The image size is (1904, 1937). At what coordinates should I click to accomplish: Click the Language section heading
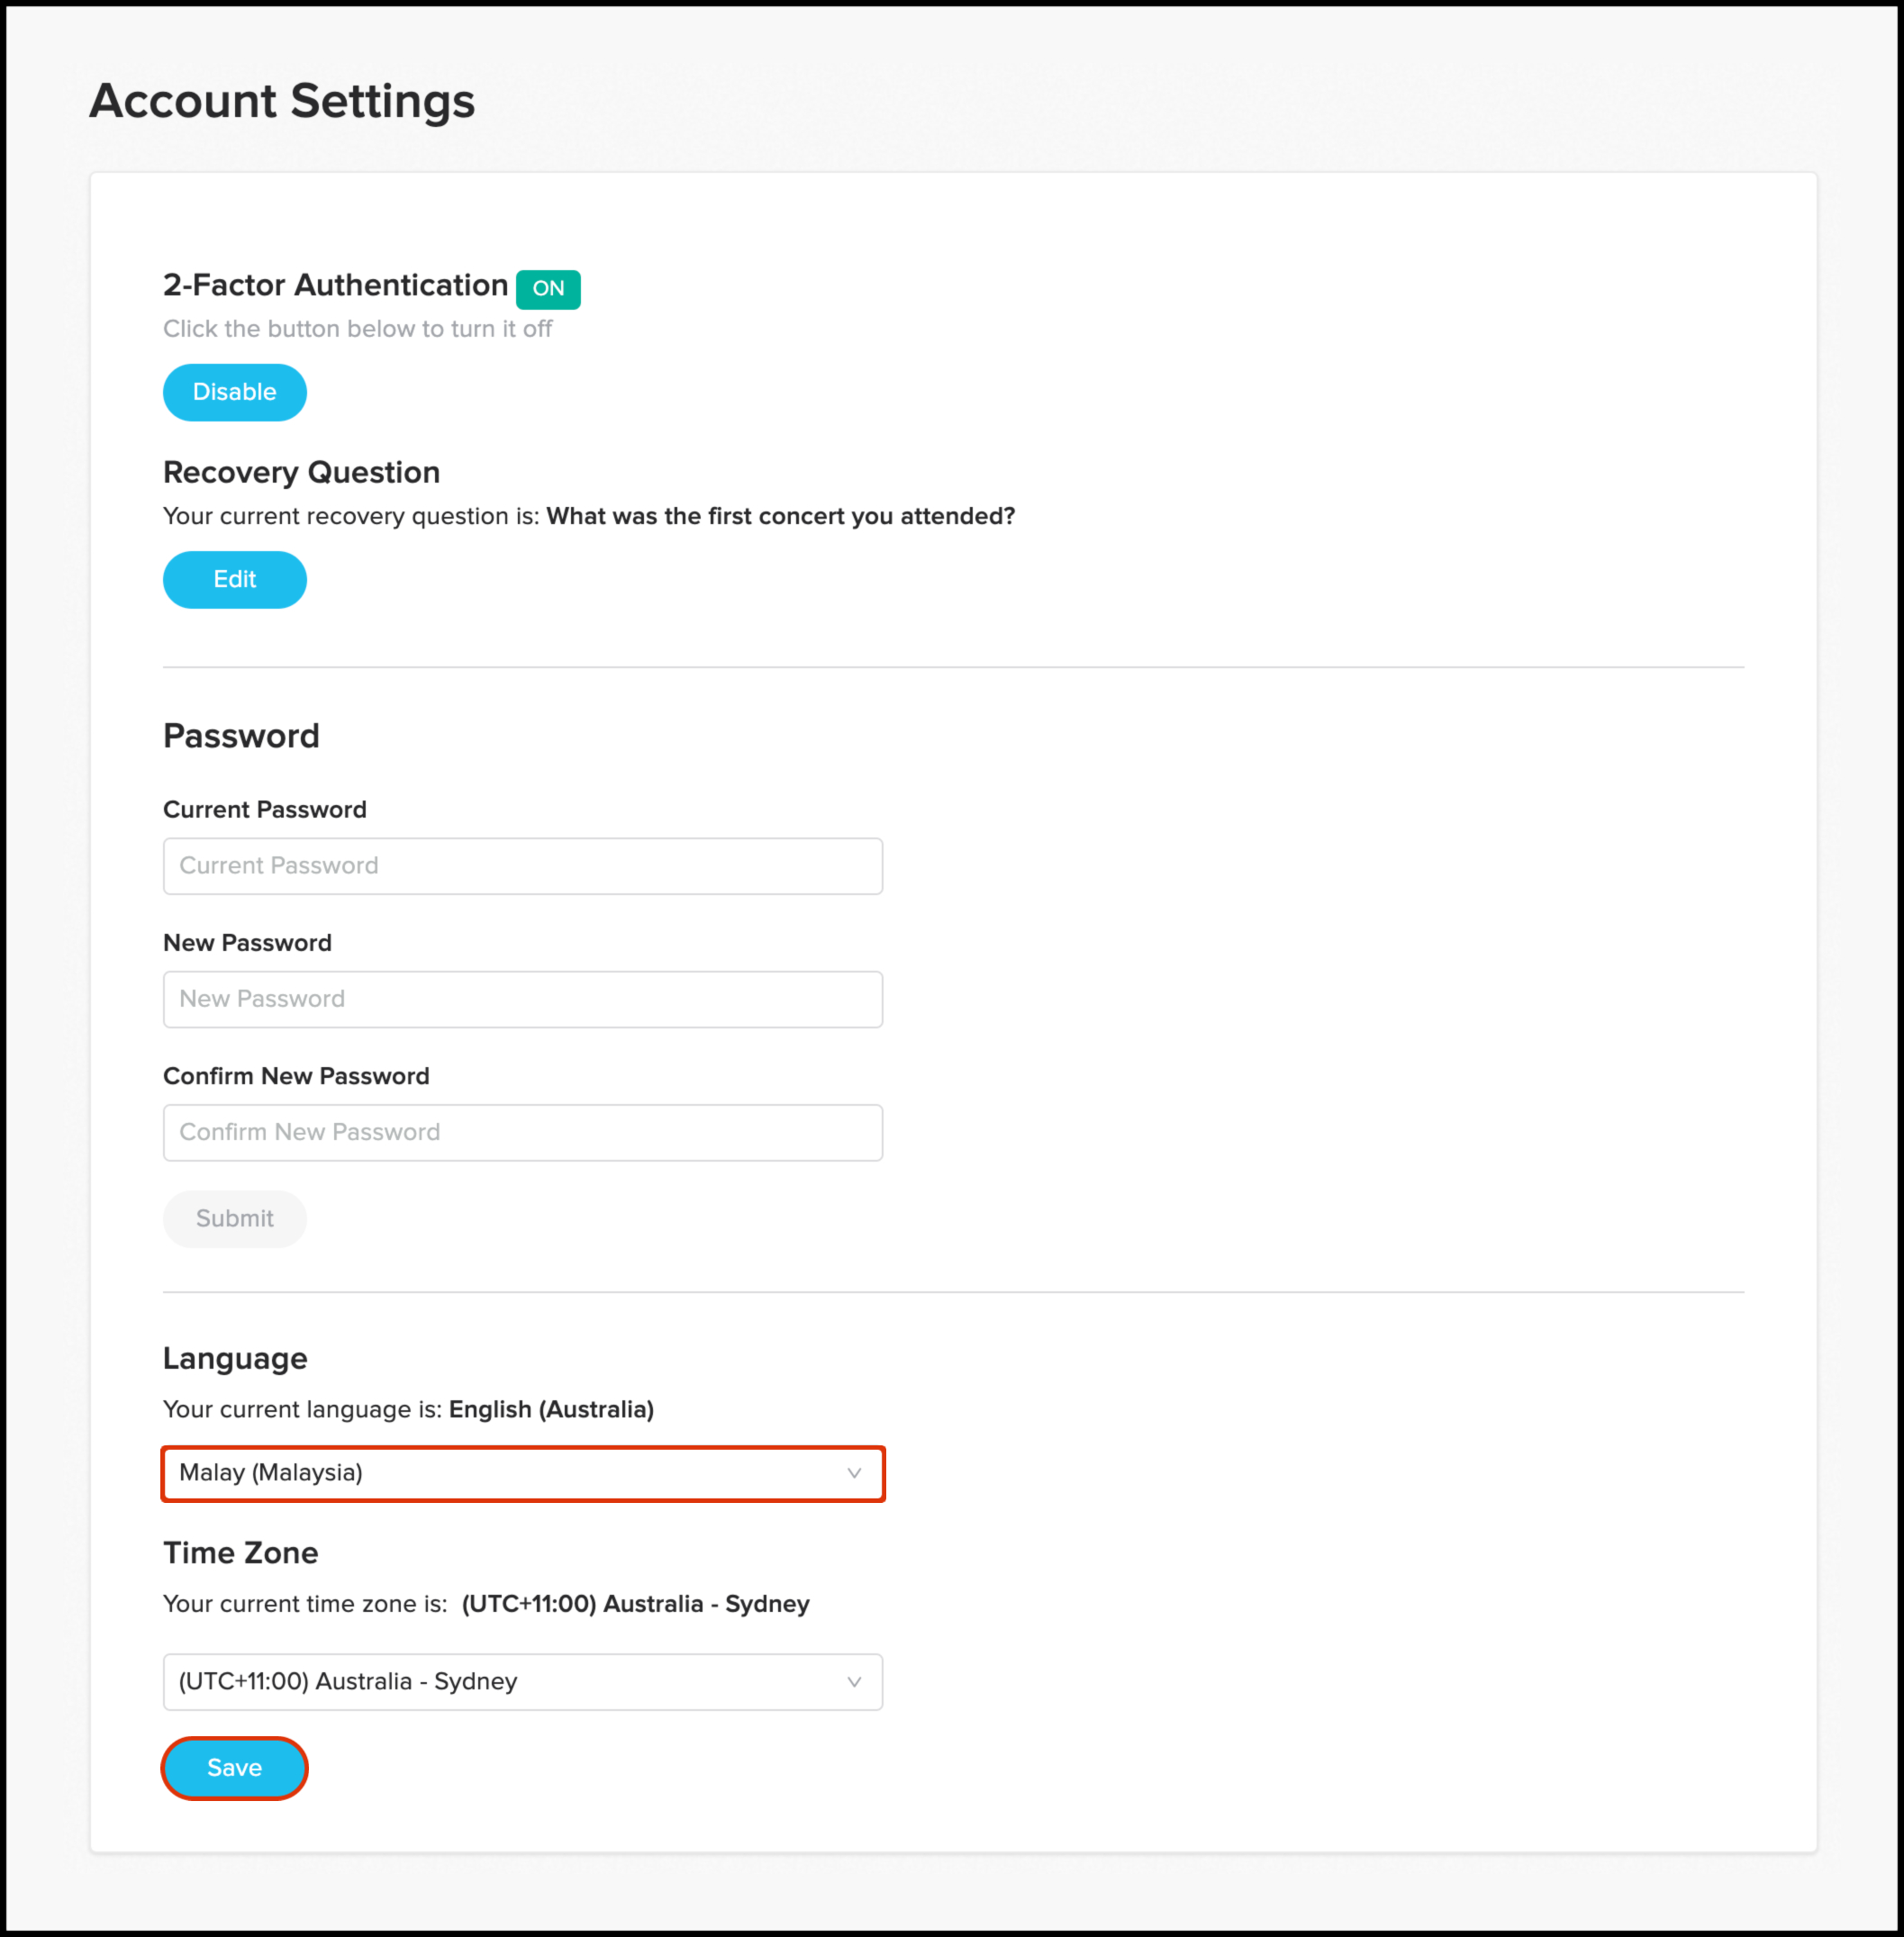[x=235, y=1359]
